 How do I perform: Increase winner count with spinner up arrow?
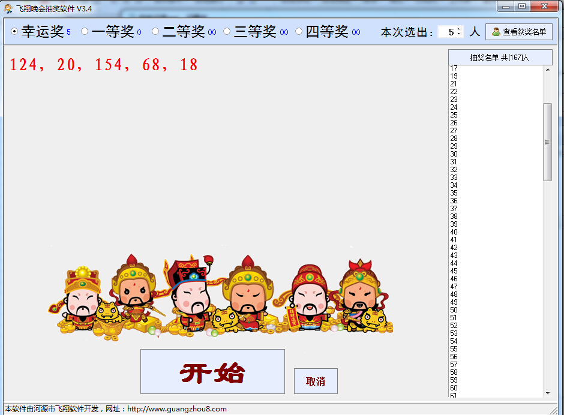459,29
